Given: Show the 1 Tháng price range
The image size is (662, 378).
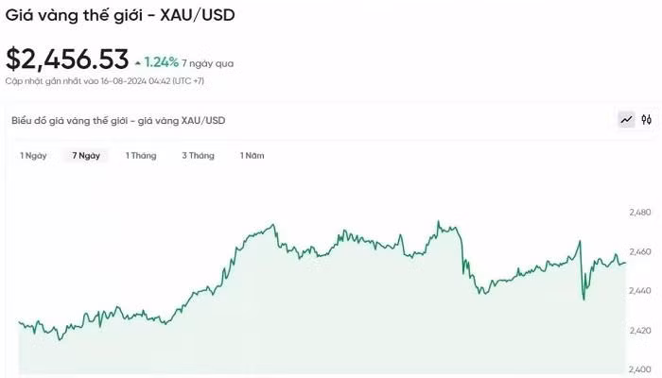Looking at the screenshot, I should pos(141,155).
